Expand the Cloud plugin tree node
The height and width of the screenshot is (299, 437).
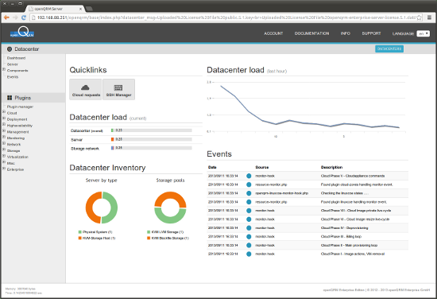[4, 112]
